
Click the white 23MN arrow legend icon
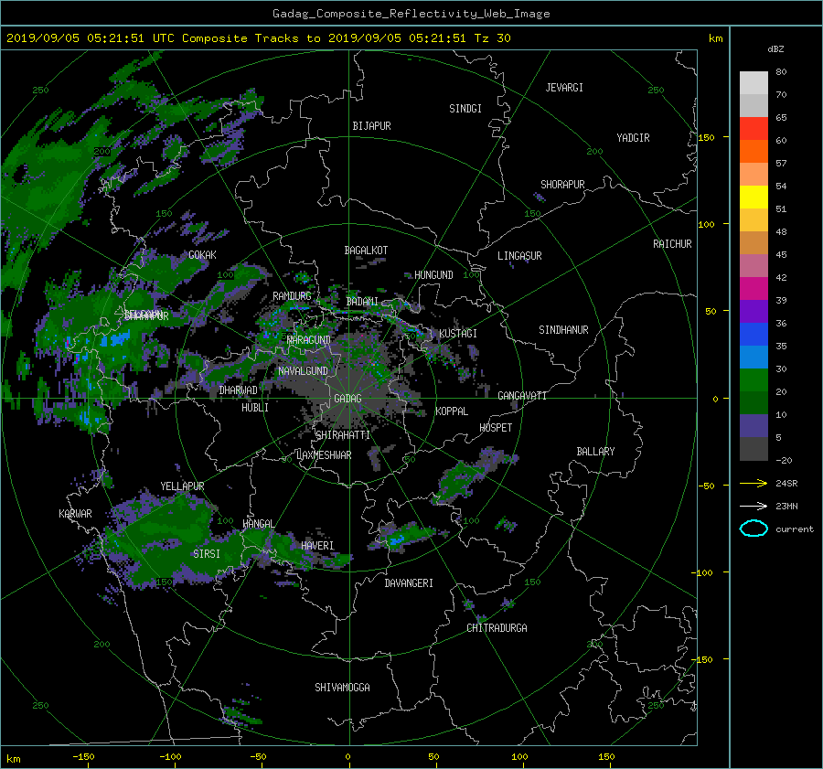click(754, 506)
